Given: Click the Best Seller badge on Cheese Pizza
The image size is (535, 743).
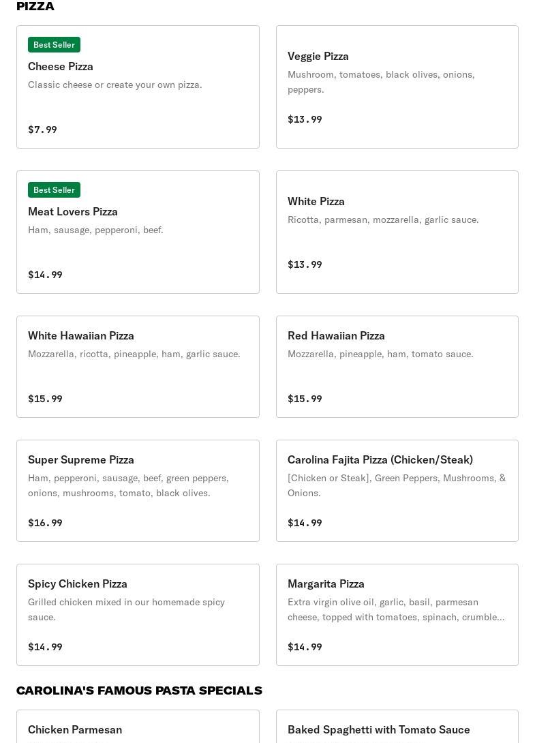Looking at the screenshot, I should click(54, 45).
